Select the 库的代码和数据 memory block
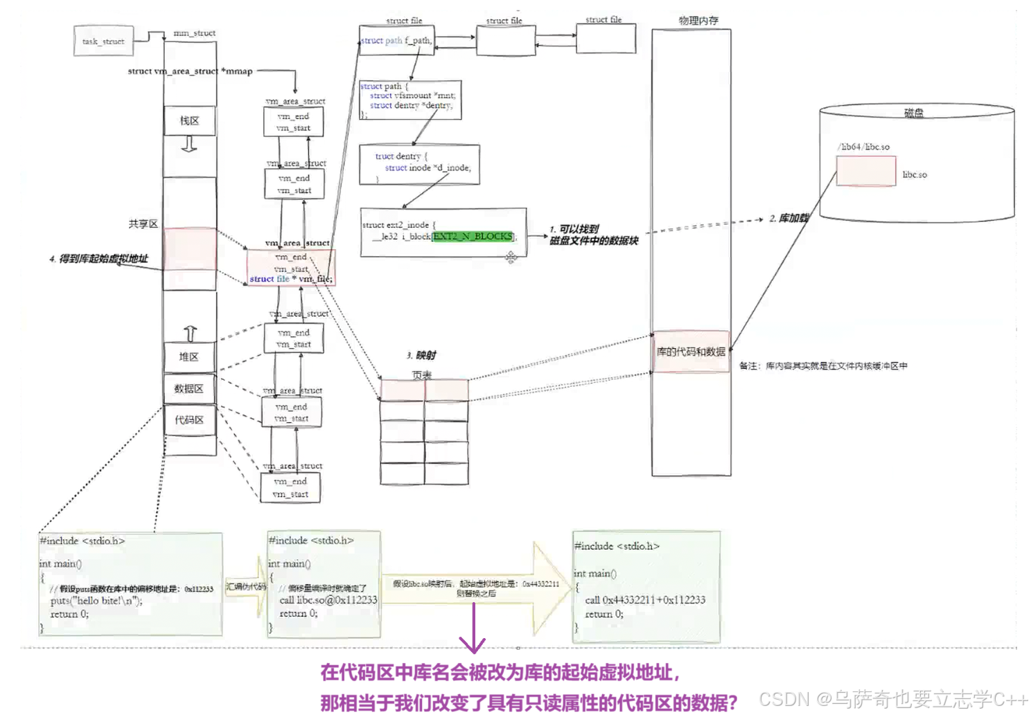This screenshot has height=717, width=1031. pos(690,352)
